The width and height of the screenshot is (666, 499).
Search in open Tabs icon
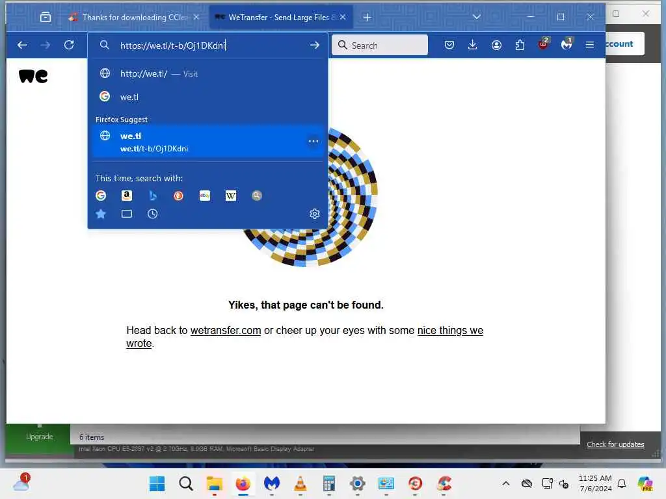(x=127, y=214)
